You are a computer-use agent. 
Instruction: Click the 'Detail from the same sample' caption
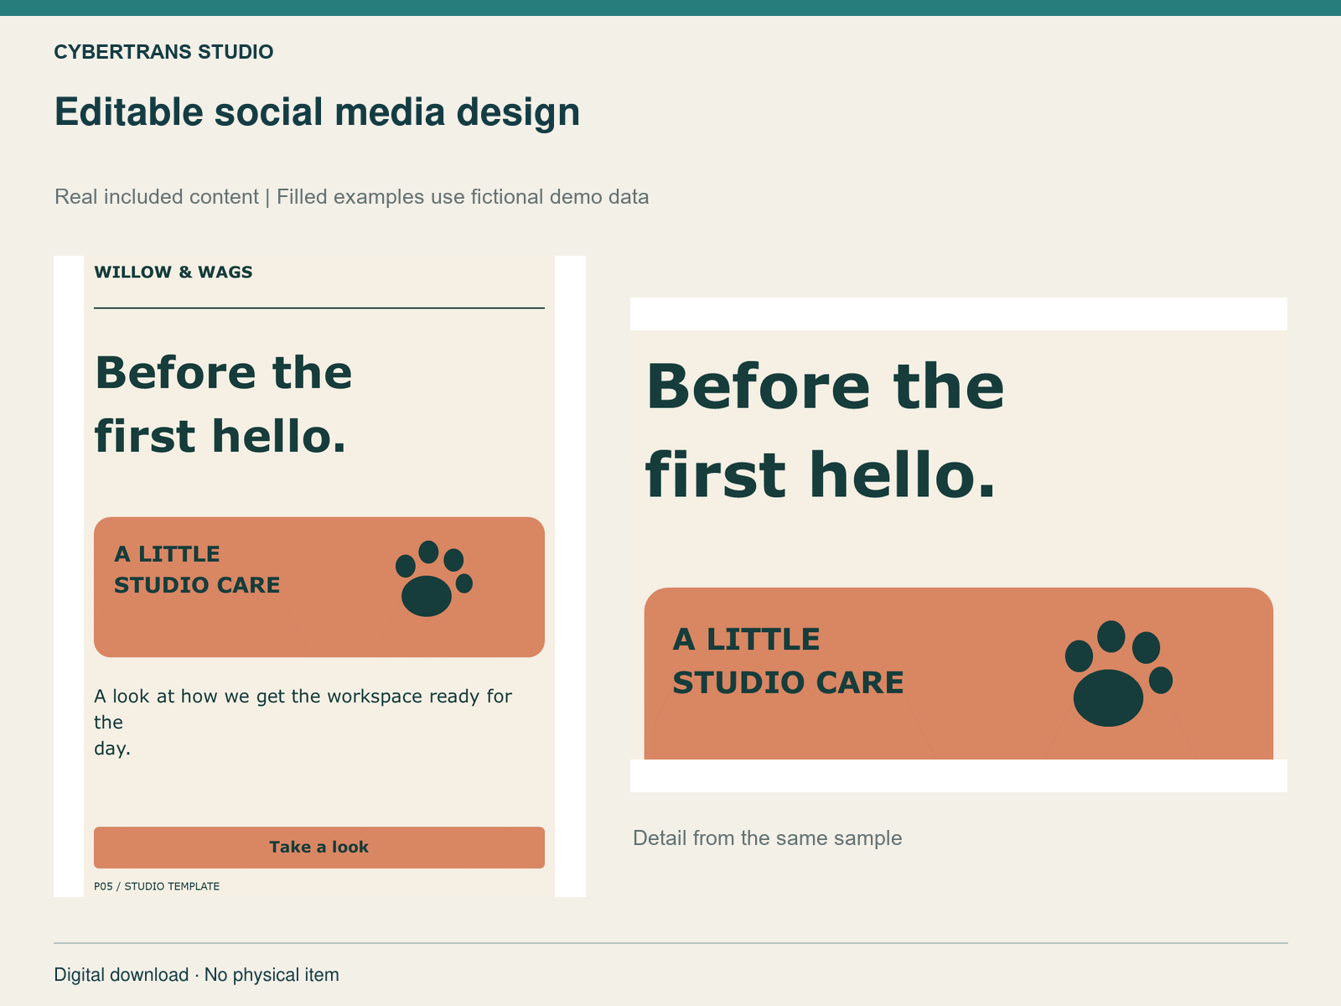(768, 838)
